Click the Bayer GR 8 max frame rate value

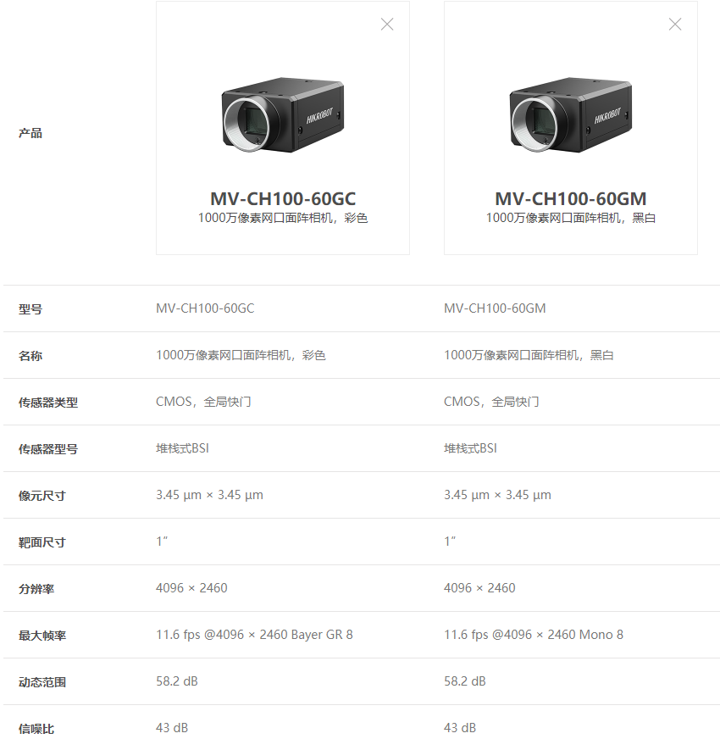[x=254, y=635]
